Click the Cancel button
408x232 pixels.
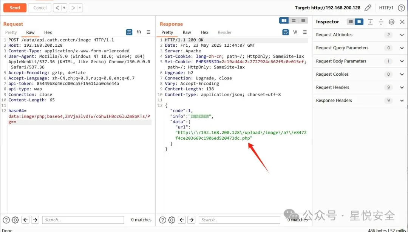coord(40,8)
